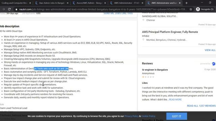
Task: Click the Infobiz company name
Action: point(145,36)
